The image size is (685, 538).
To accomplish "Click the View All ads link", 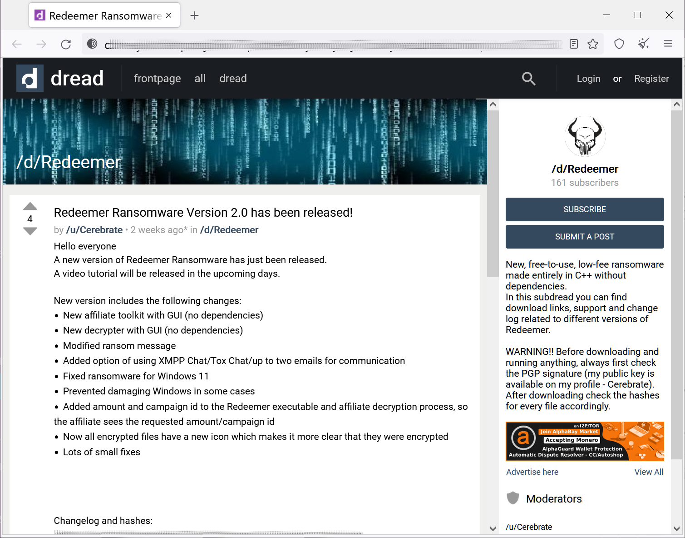I will coord(649,472).
